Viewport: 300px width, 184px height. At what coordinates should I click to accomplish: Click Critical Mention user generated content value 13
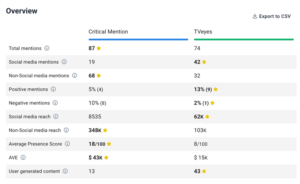tap(92, 171)
